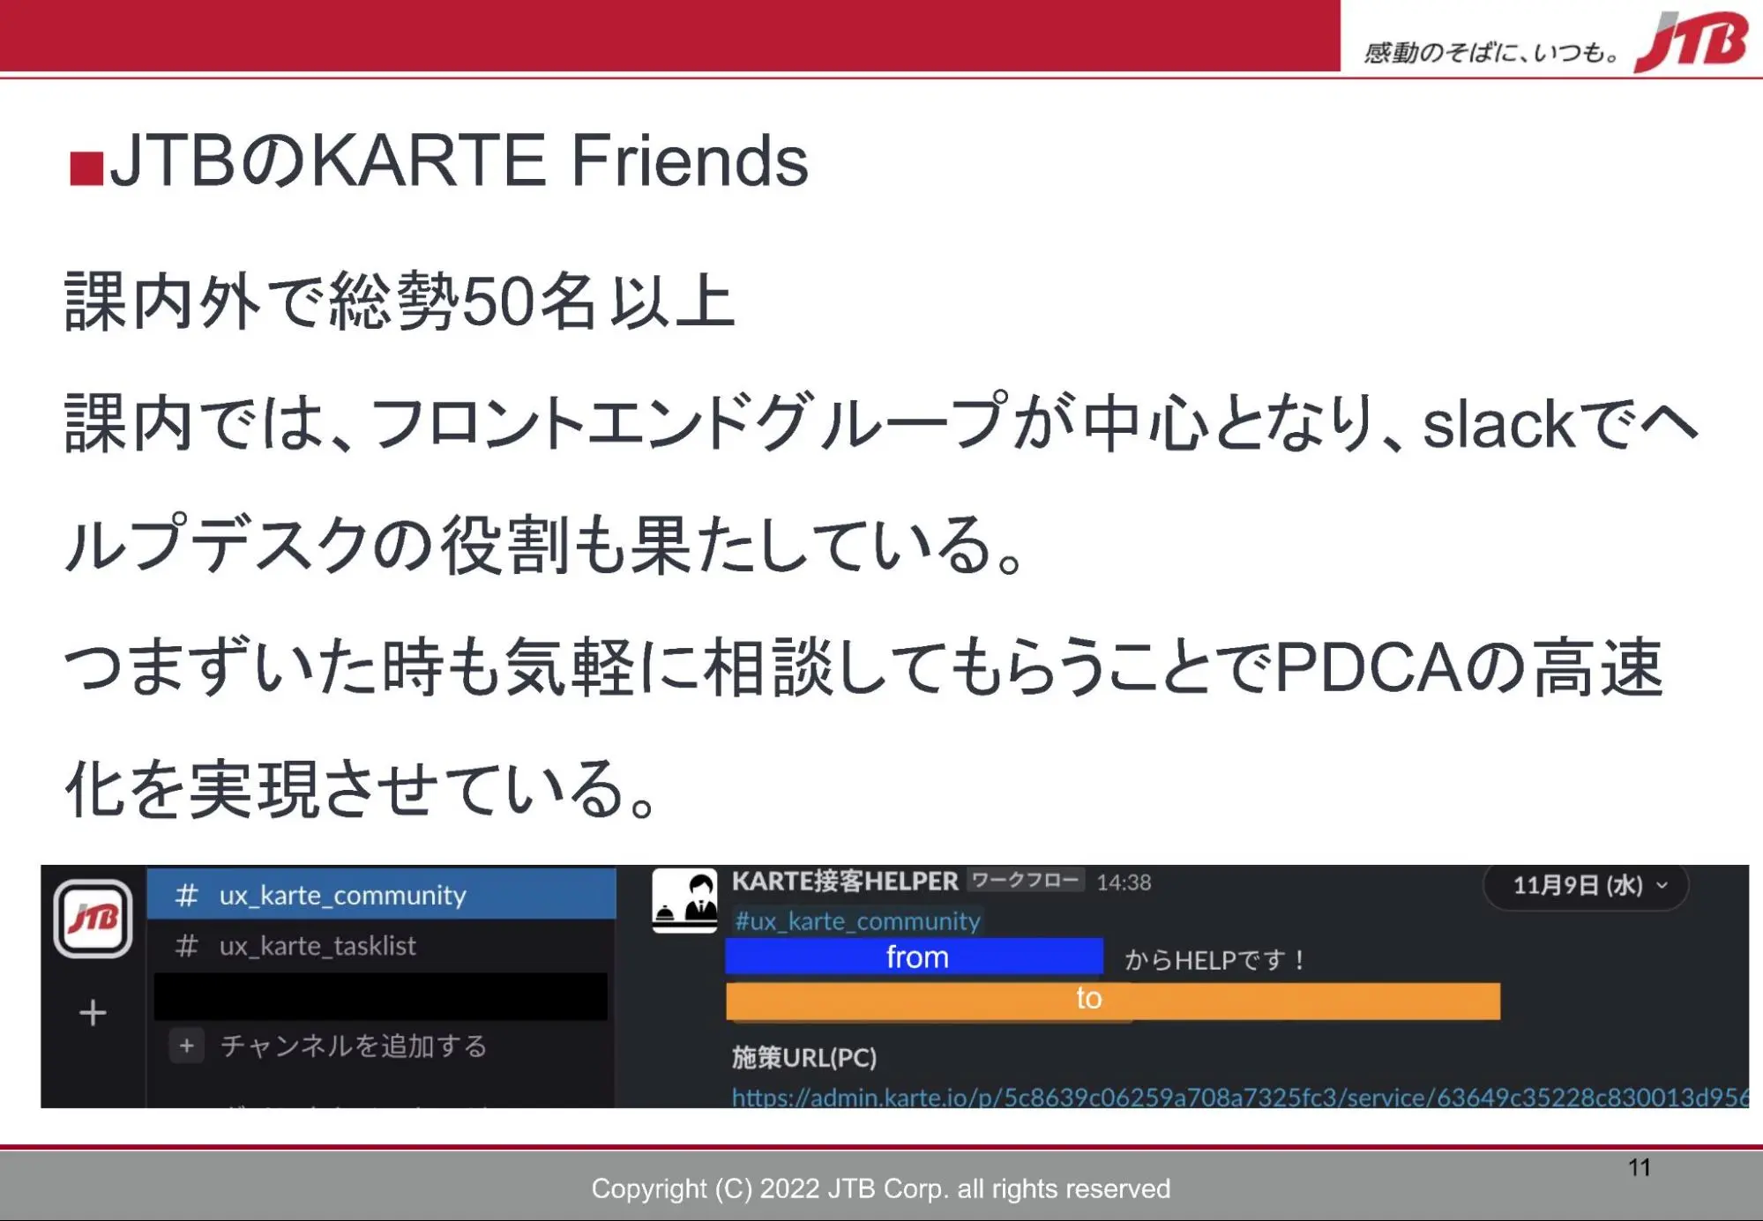The height and width of the screenshot is (1221, 1763).
Task: Click the plus icon to add workspace
Action: point(93,1012)
